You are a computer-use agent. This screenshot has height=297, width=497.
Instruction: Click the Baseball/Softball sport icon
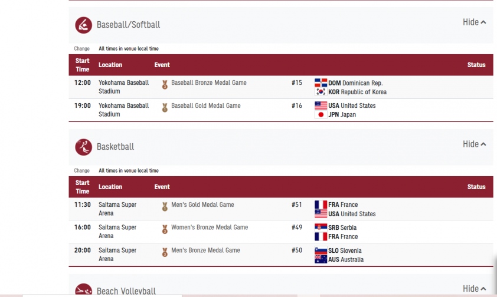(83, 25)
